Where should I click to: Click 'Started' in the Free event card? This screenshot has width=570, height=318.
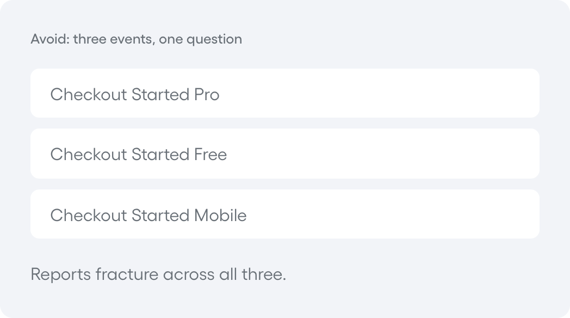pos(160,154)
